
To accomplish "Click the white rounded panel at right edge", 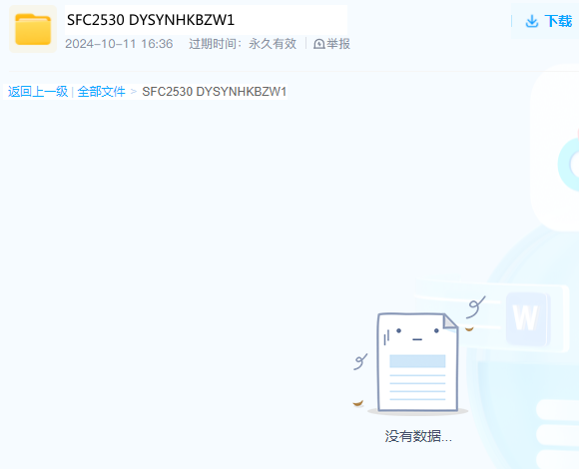I will pyautogui.click(x=555, y=148).
